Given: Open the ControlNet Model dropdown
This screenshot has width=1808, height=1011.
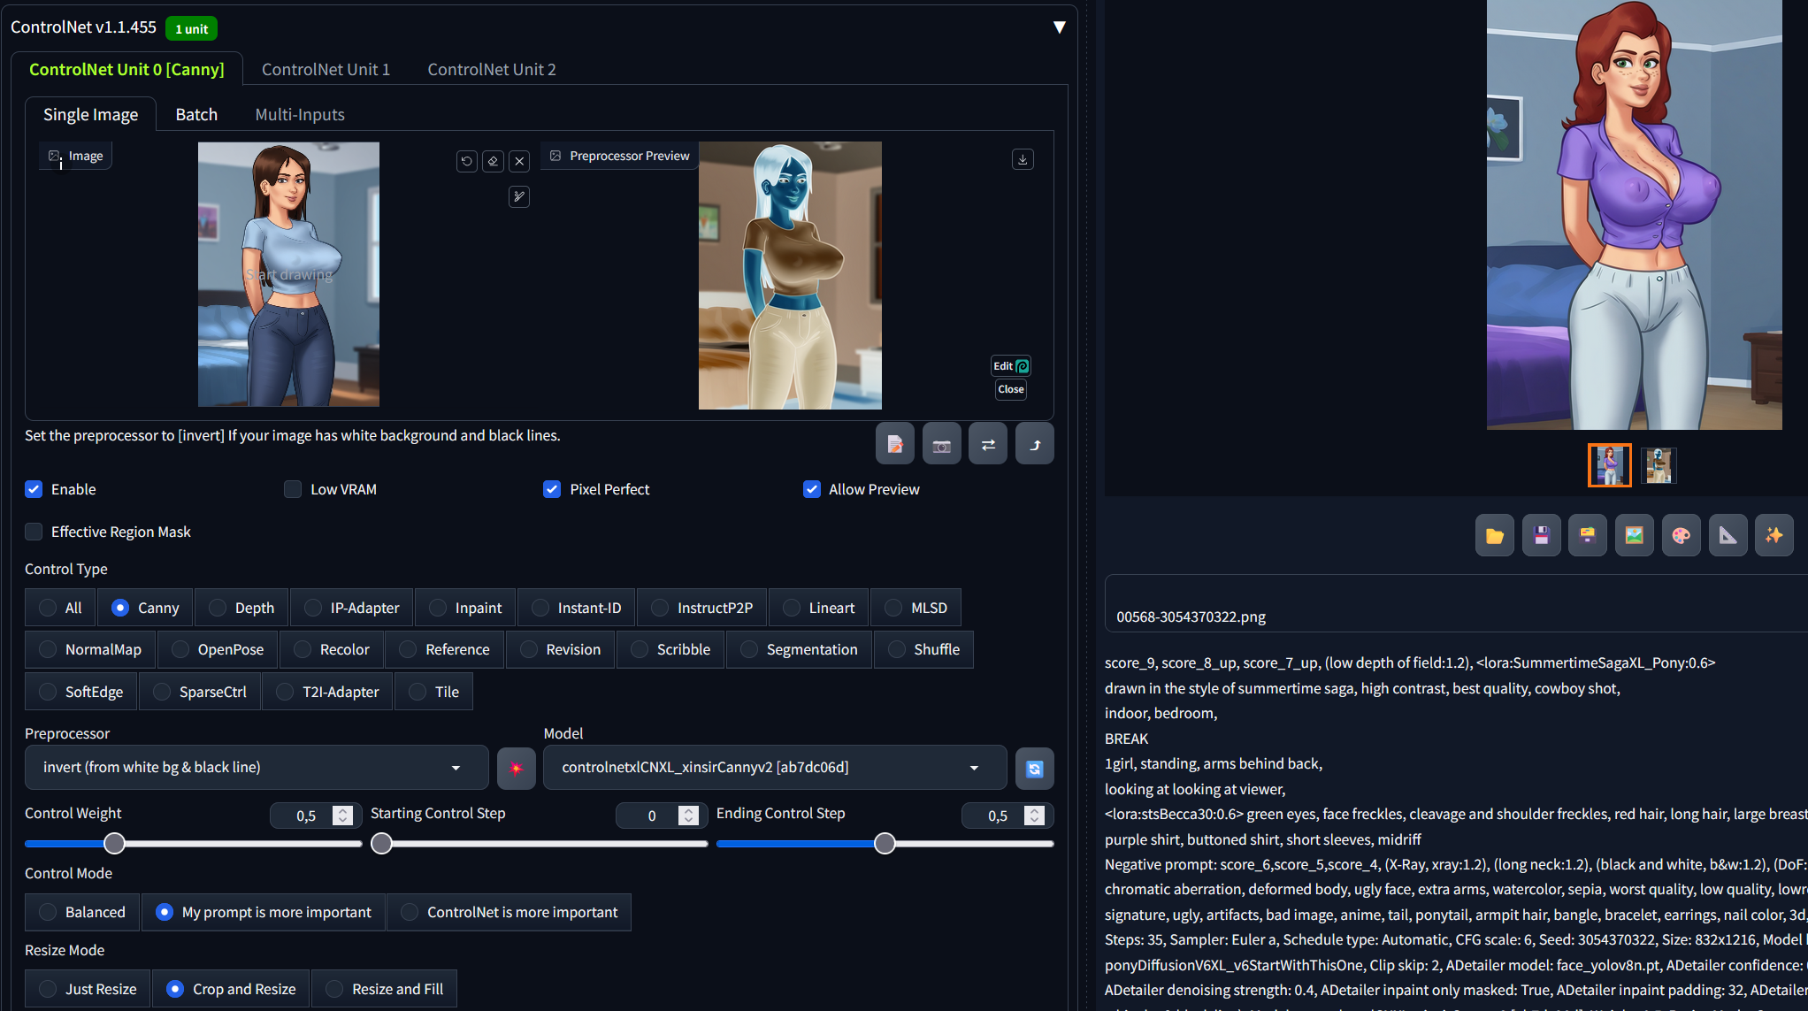Looking at the screenshot, I should point(775,768).
